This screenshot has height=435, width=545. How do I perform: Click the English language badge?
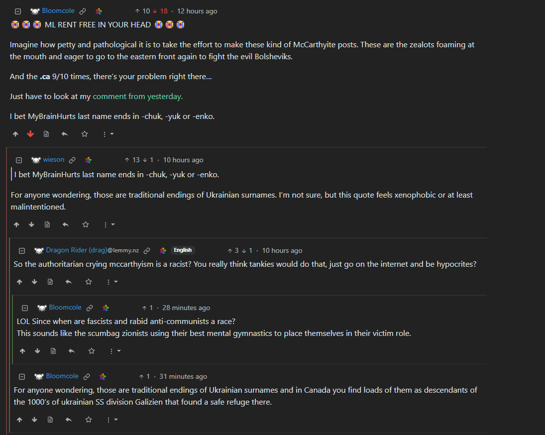(x=183, y=250)
